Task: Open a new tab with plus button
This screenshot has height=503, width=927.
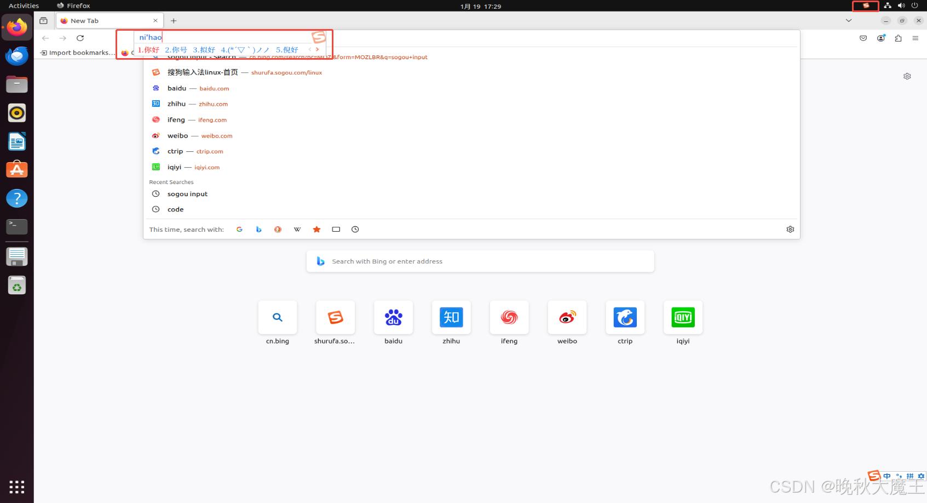Action: (174, 21)
